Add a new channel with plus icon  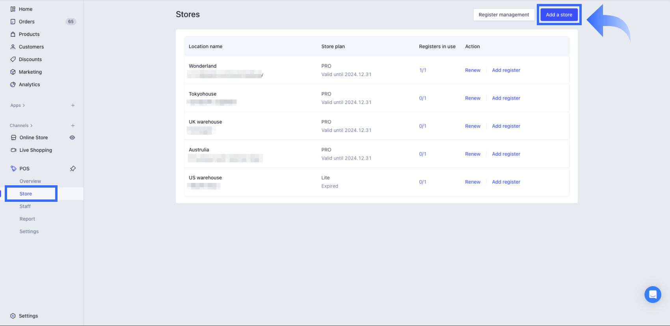pyautogui.click(x=73, y=126)
